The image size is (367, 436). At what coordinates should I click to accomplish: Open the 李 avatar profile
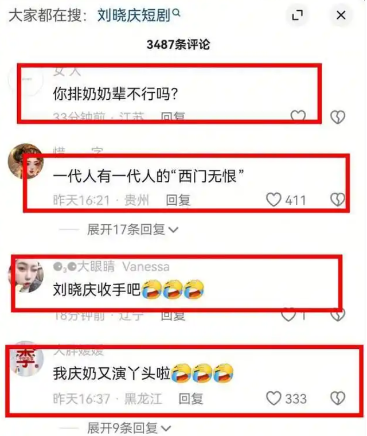[26, 359]
